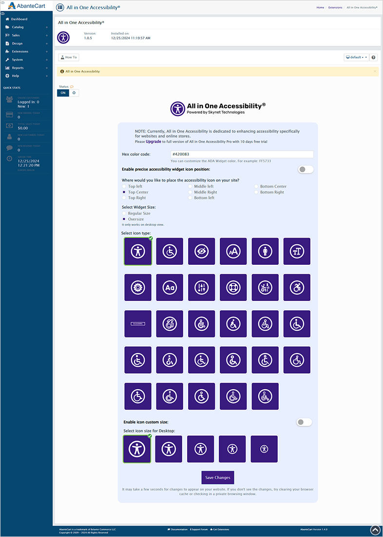Click the Save Changes button
This screenshot has height=537, width=383.
pos(218,477)
